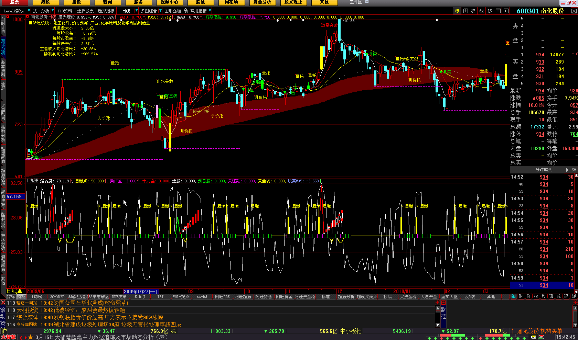Open the headline about 欧钢联指责矿价过高
This screenshot has width=578, height=340.
point(109,317)
